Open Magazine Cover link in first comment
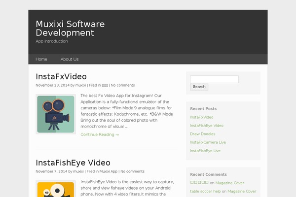The width and height of the screenshot is (296, 197). [230, 183]
